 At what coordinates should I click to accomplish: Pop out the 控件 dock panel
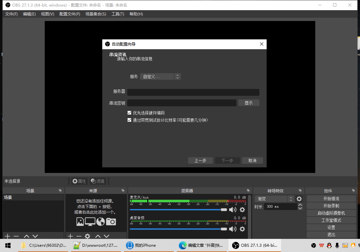pos(353,191)
